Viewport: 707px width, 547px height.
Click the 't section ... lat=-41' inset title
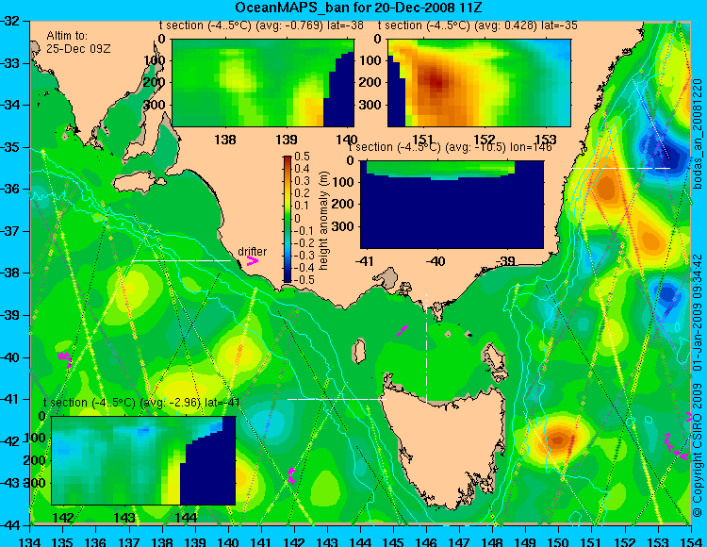141,403
